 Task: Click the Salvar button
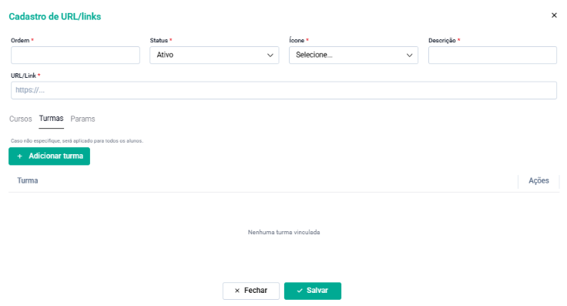point(313,291)
